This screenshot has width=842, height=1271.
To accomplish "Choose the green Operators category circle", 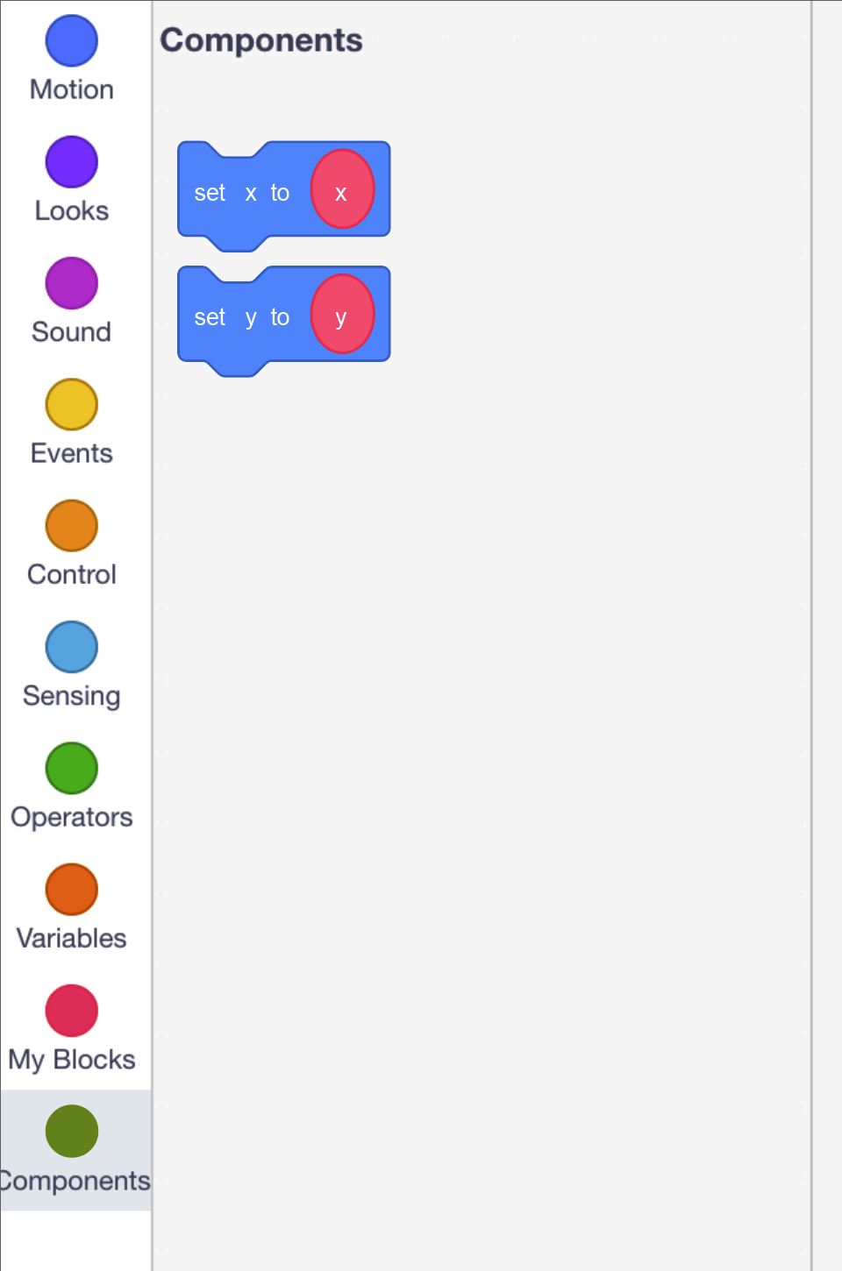I will (71, 768).
